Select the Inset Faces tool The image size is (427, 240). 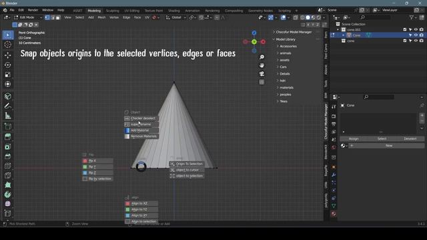tap(7, 147)
